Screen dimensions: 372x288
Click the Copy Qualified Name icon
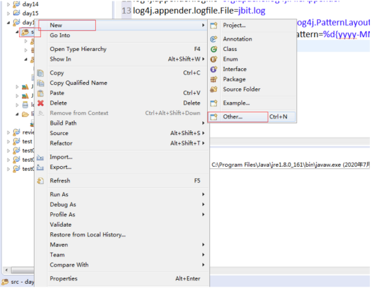[x=41, y=83]
